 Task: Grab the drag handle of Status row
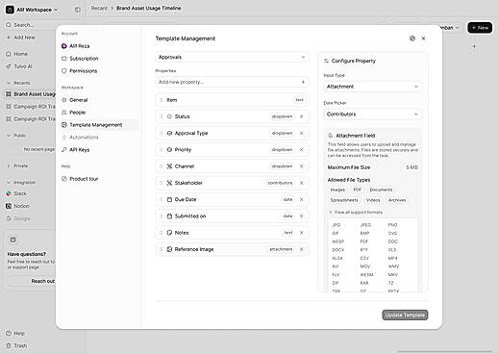coord(162,116)
